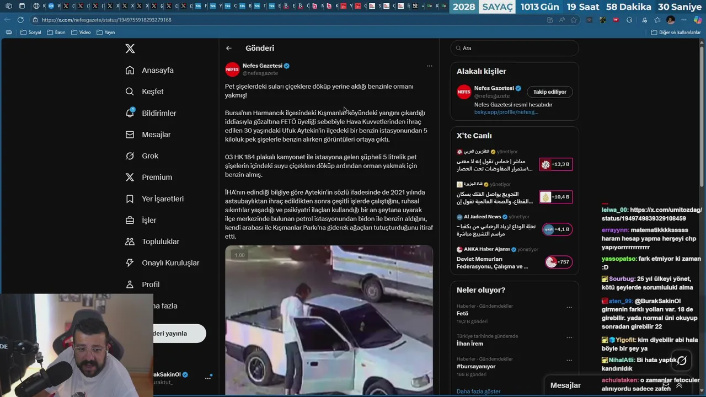Click the red YouTube extension icon

(616, 20)
